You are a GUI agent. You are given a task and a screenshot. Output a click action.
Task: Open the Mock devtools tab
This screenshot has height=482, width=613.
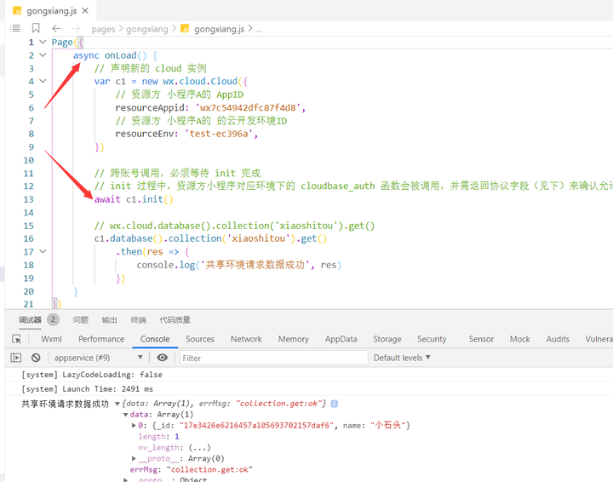pos(519,339)
